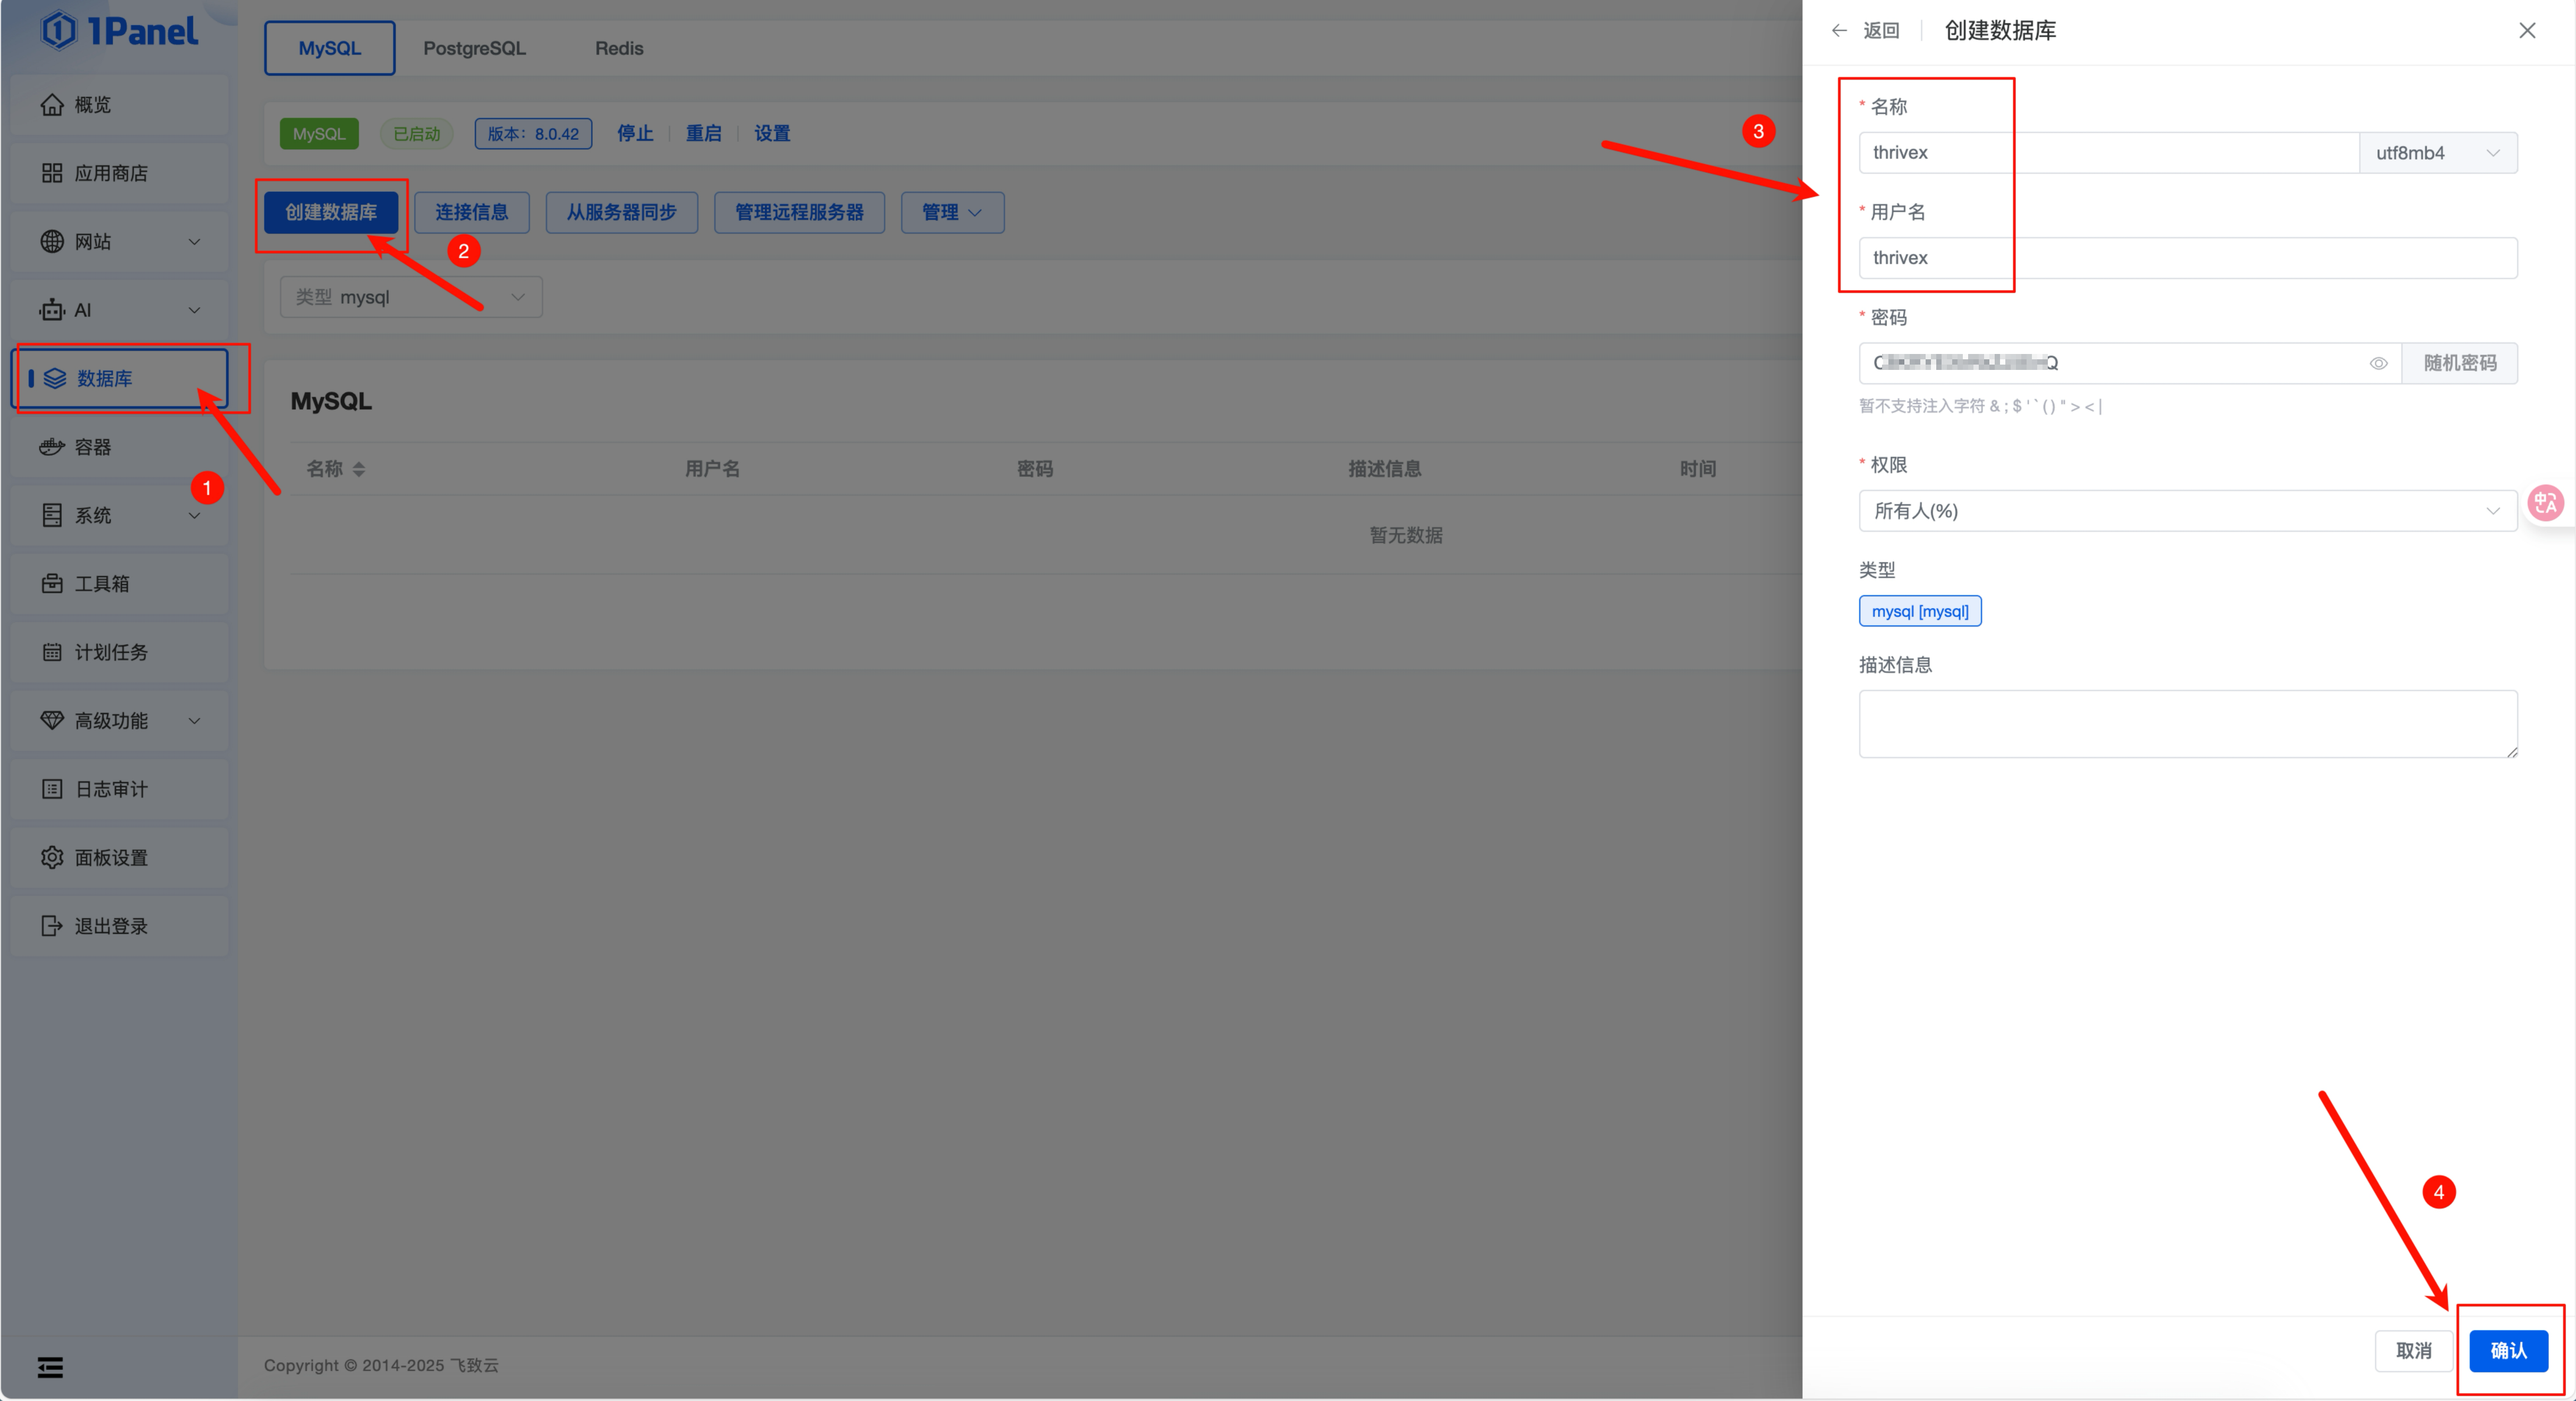2576x1401 pixels.
Task: Click the 数据库 layers icon
Action: pos(55,378)
